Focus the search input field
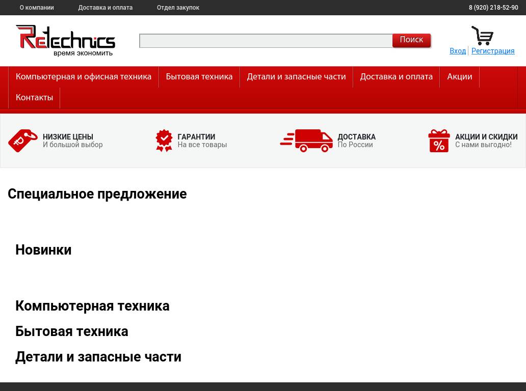 coord(266,41)
